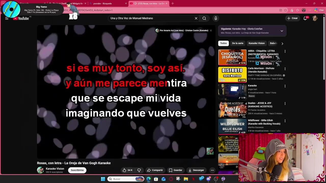Open the Snipping Tool from taskbar
This screenshot has width=326, height=183.
(178, 179)
